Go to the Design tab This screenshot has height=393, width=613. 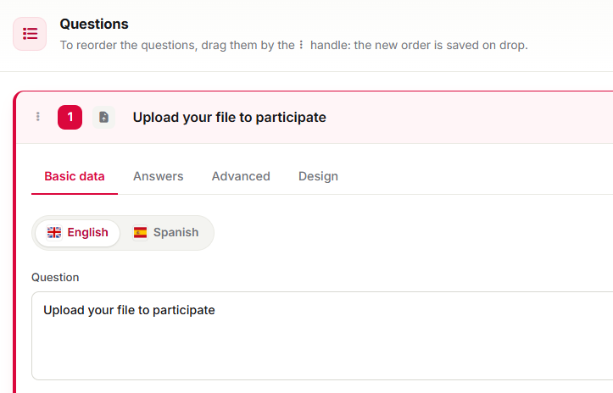[318, 176]
